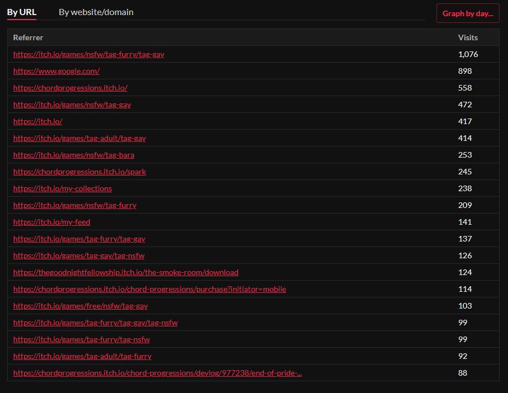Open the itch.io/my-feed link
The height and width of the screenshot is (393, 508).
[52, 222]
